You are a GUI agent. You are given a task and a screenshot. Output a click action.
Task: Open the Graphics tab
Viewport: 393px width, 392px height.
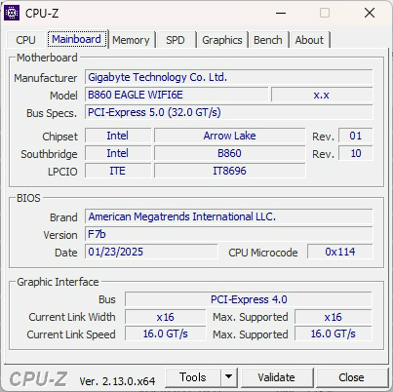(x=222, y=40)
